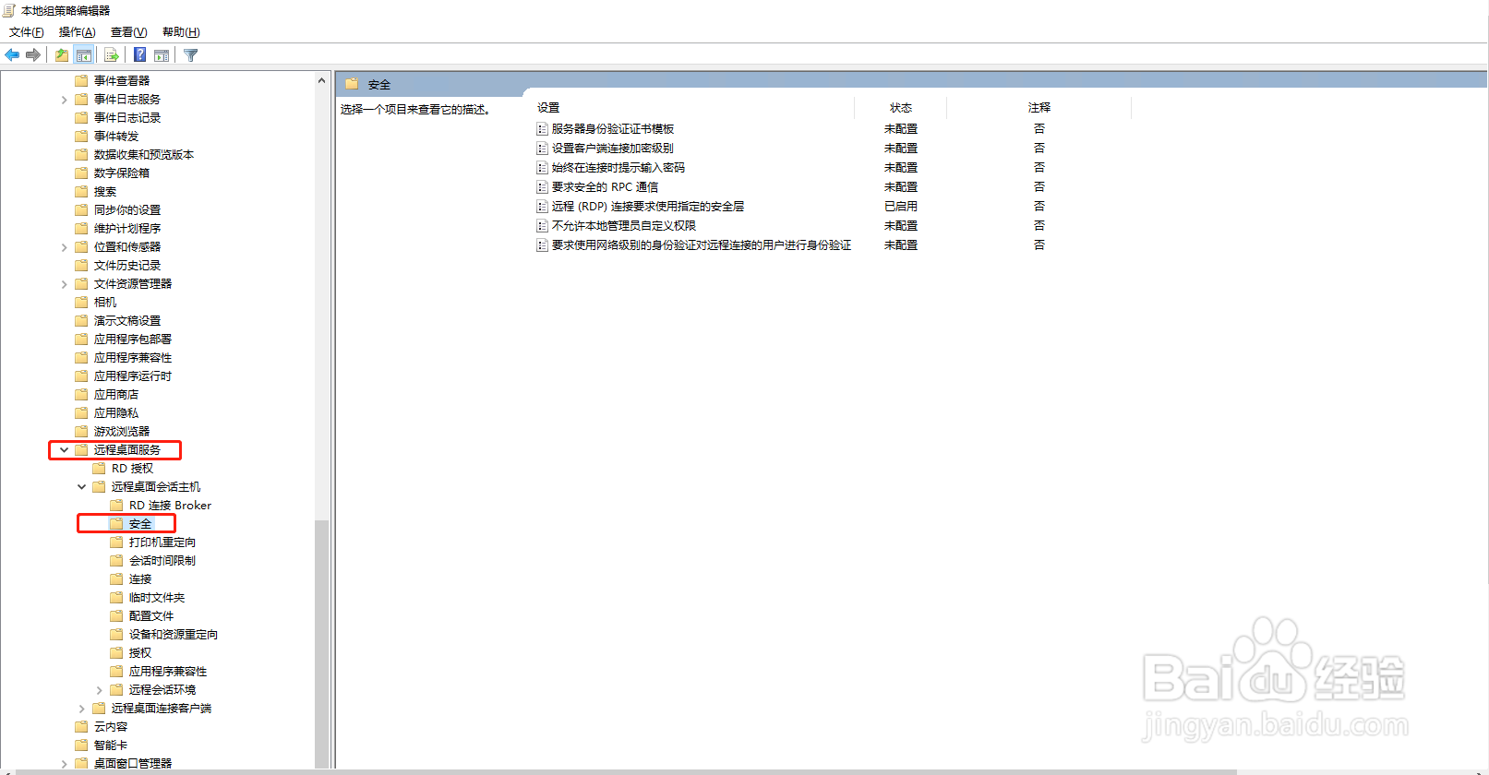Expand the 桌面窗口管理器 tree node

(x=64, y=764)
